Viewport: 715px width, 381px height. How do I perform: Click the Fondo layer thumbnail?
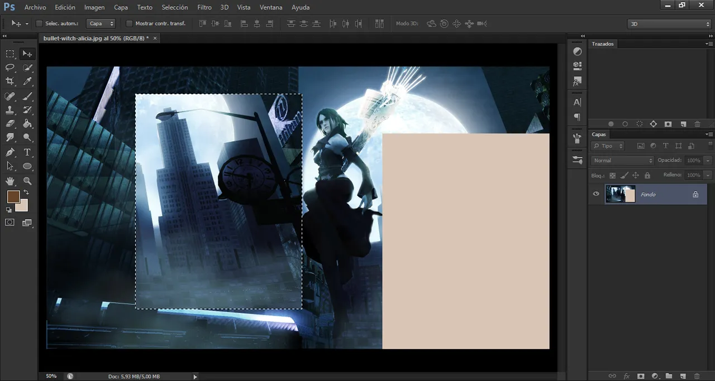(620, 194)
